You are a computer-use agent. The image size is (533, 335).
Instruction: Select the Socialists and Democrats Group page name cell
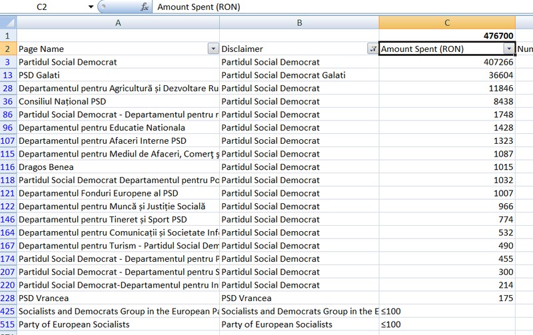(x=118, y=311)
